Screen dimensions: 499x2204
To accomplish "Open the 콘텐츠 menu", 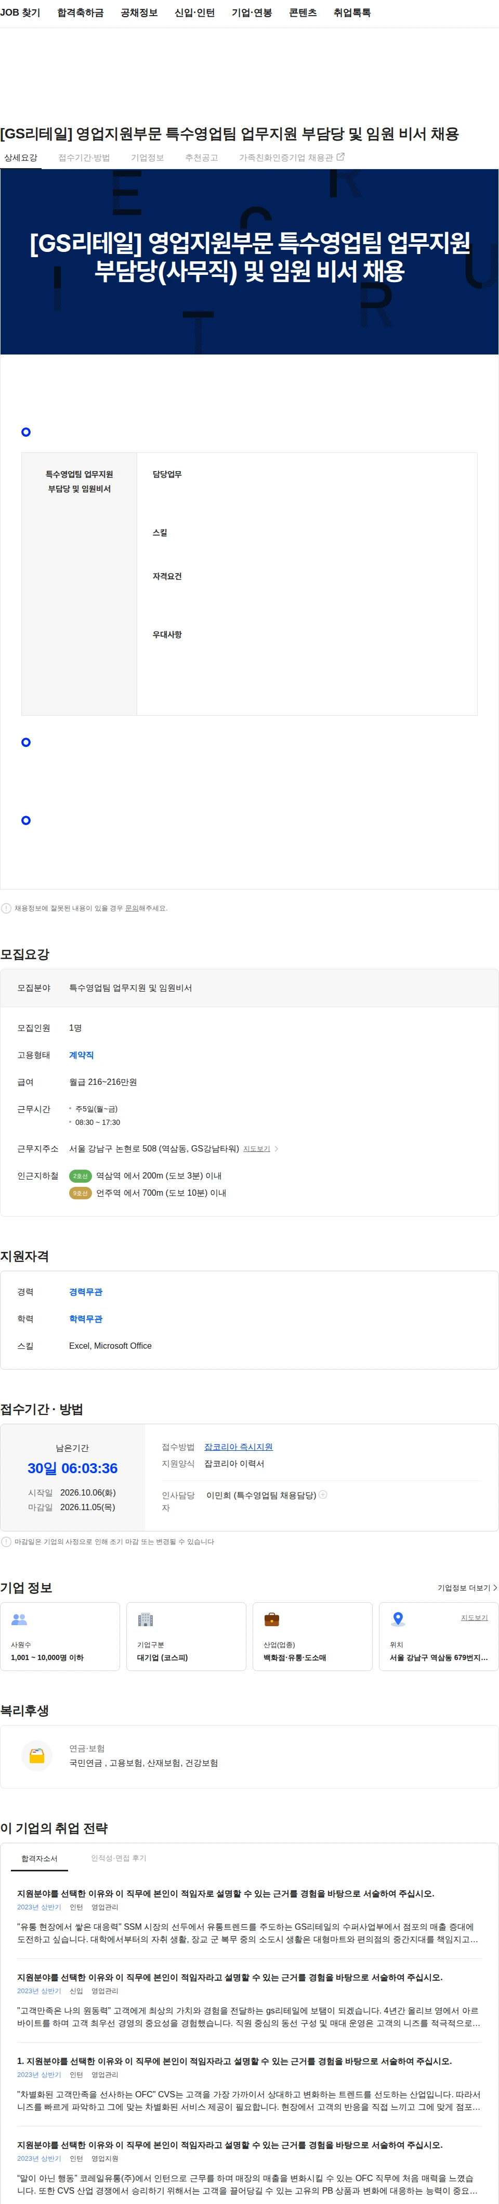I will tap(303, 13).
